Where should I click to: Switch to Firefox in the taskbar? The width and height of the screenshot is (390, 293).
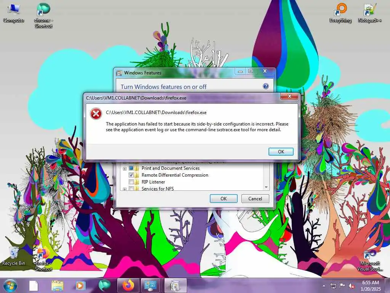pyautogui.click(x=128, y=285)
